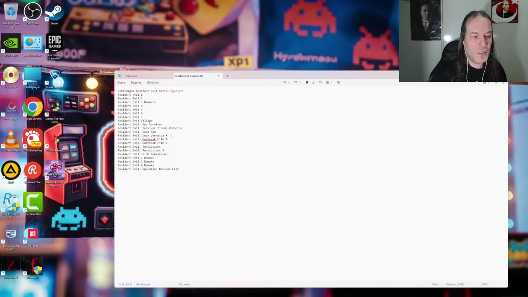
Task: Launch the Dead Island 2 shortcut
Action: click(x=33, y=237)
